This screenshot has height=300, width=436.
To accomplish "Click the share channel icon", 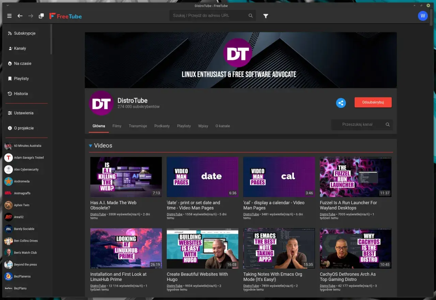I will [x=341, y=103].
